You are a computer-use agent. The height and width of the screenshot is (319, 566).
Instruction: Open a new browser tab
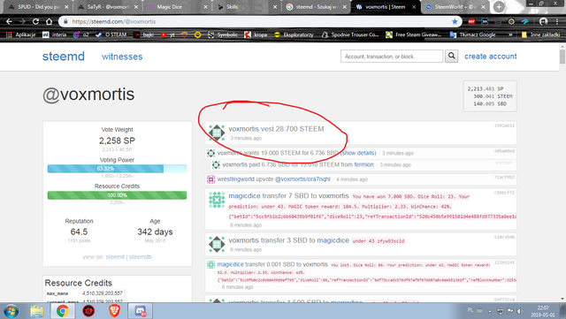499,6
